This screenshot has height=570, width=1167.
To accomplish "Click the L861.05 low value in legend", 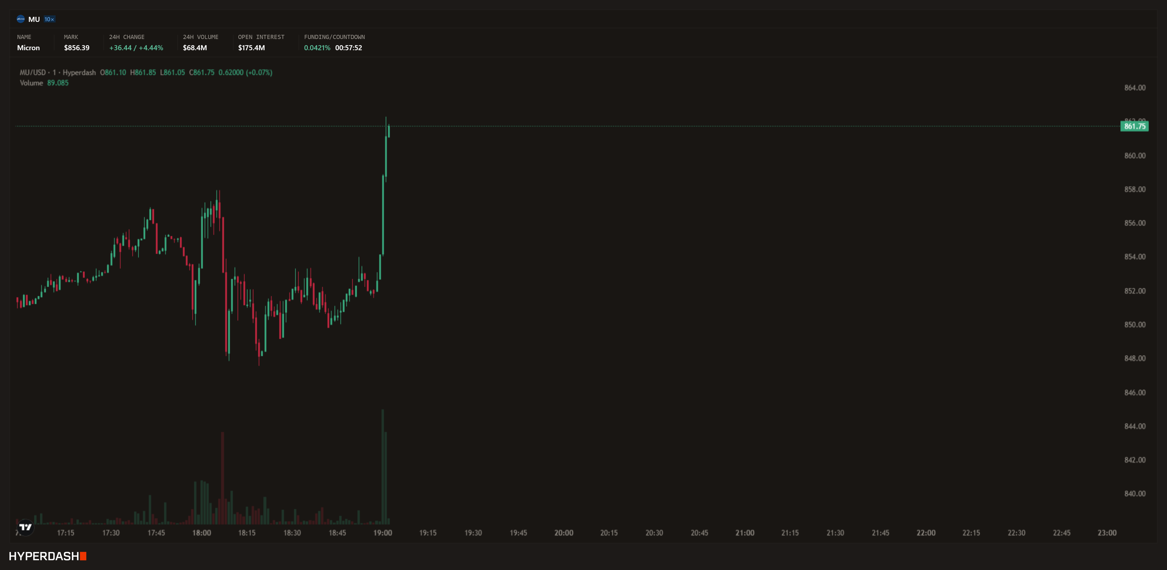I will tap(172, 72).
